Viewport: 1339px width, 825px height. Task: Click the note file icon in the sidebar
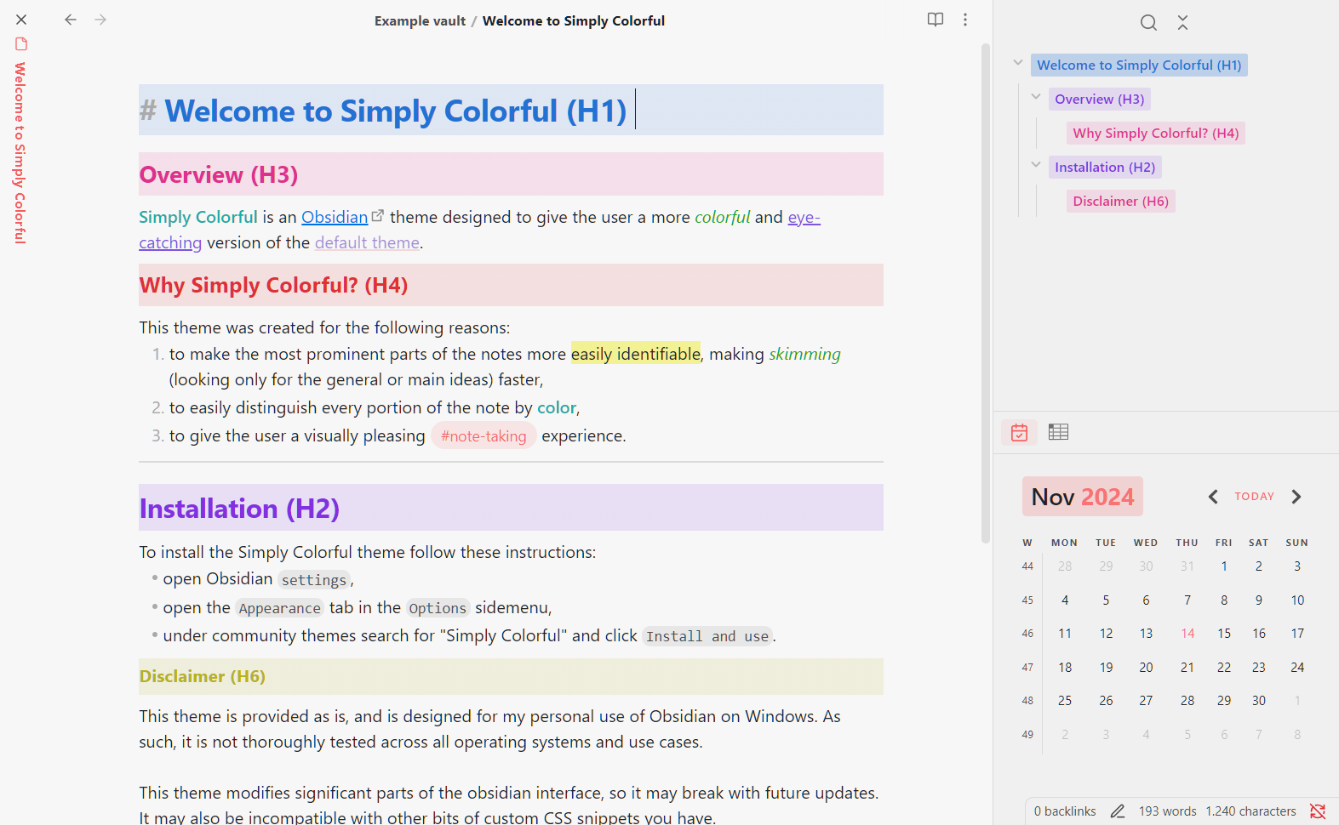point(21,44)
